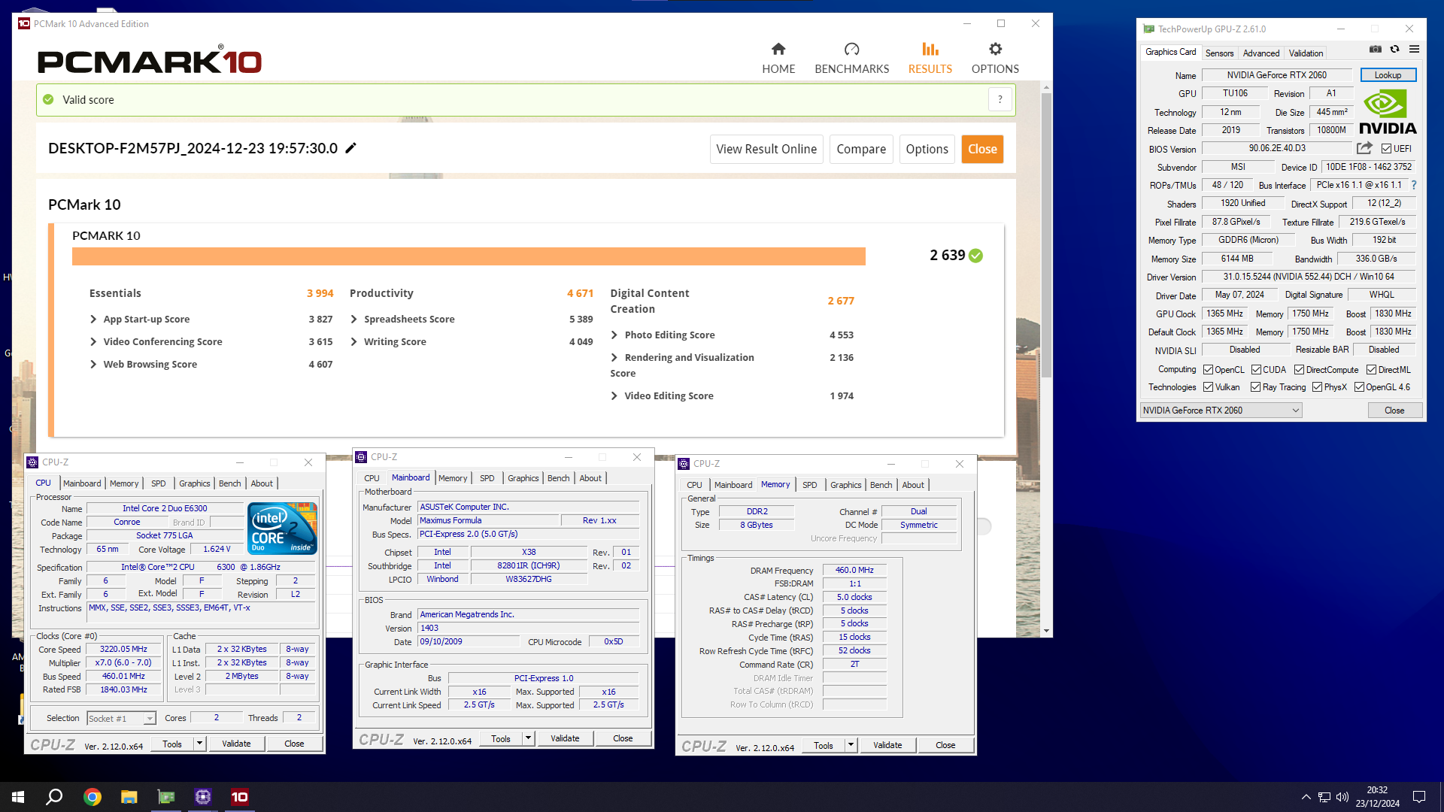Image resolution: width=1444 pixels, height=812 pixels.
Task: Expand Spreadsheets Score details
Action: (x=353, y=320)
